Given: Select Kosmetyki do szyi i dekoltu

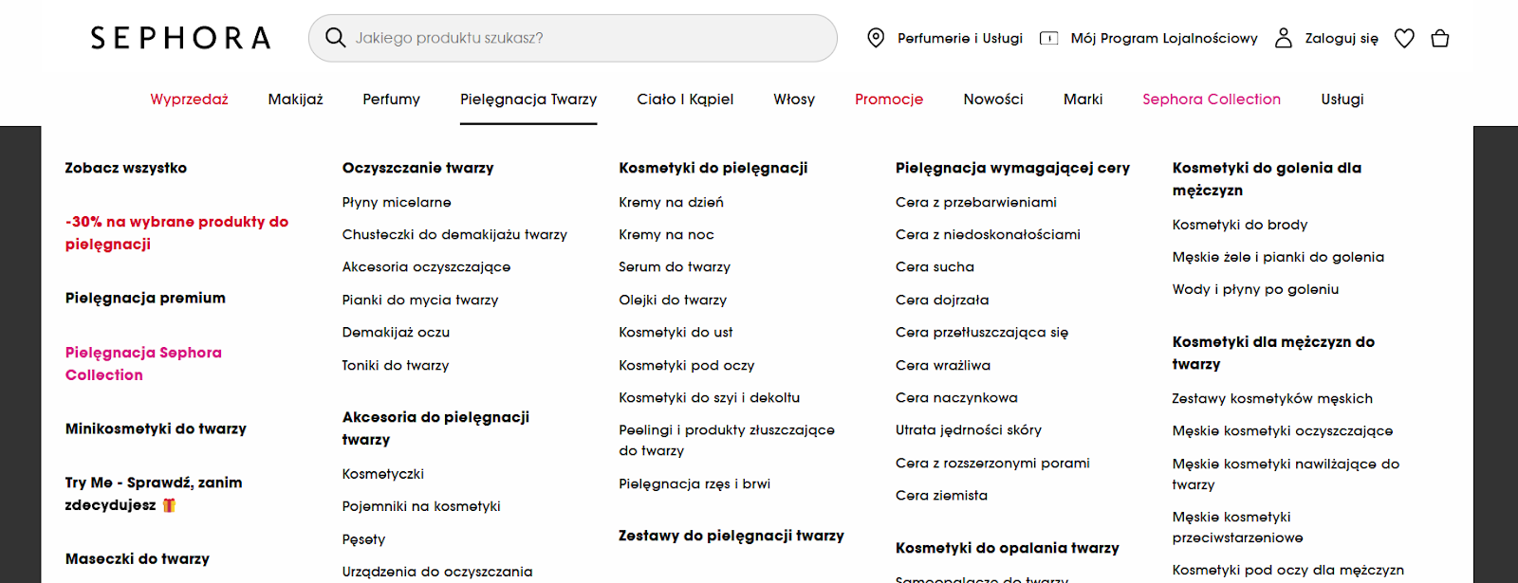Looking at the screenshot, I should coord(709,398).
